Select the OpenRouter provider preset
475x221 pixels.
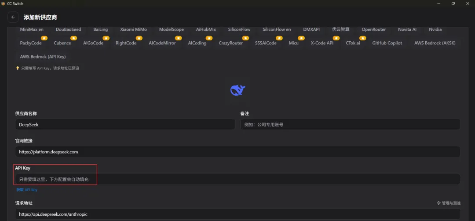(x=374, y=29)
